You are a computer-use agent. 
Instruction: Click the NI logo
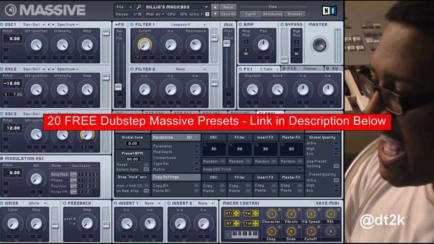(330, 11)
